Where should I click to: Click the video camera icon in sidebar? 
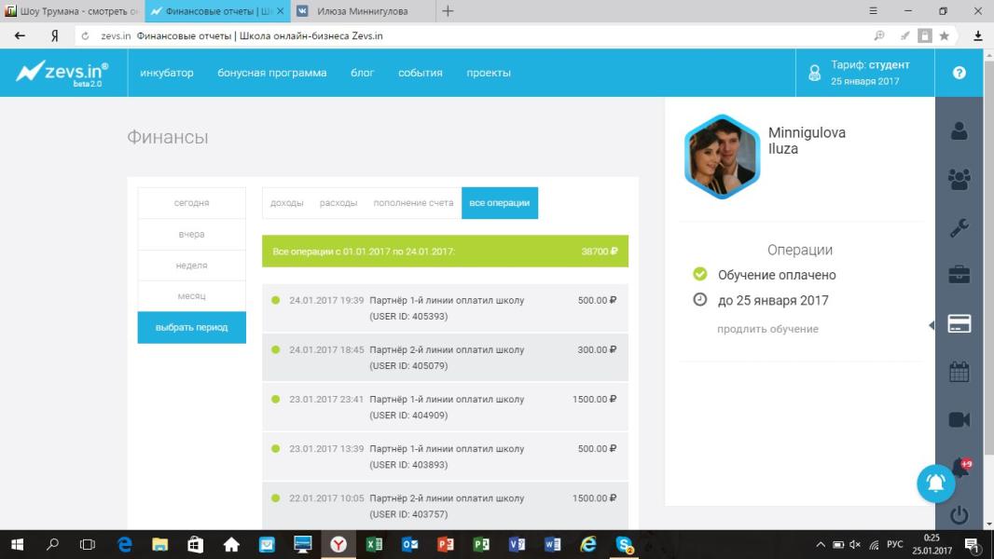click(x=959, y=420)
